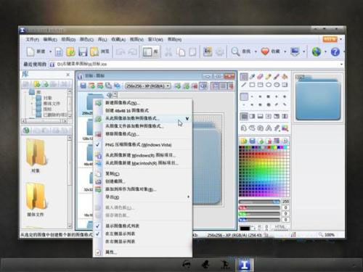Select the 对象 item in library tree
This screenshot has width=363, height=272.
coord(47,98)
